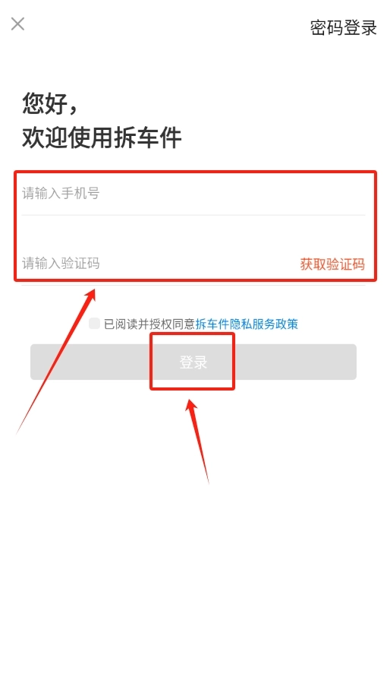Close the login screen with the X icon
Image resolution: width=390 pixels, height=683 pixels.
[17, 24]
